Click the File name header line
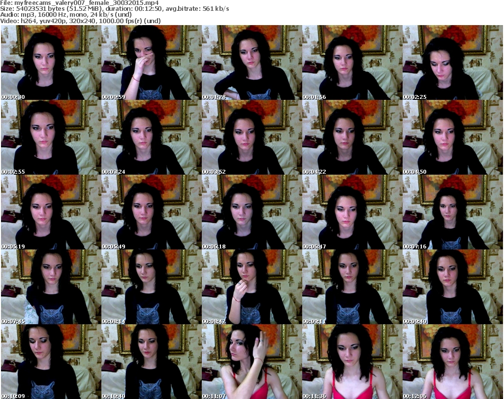Viewport: 504px width, 399px height. 79,3
